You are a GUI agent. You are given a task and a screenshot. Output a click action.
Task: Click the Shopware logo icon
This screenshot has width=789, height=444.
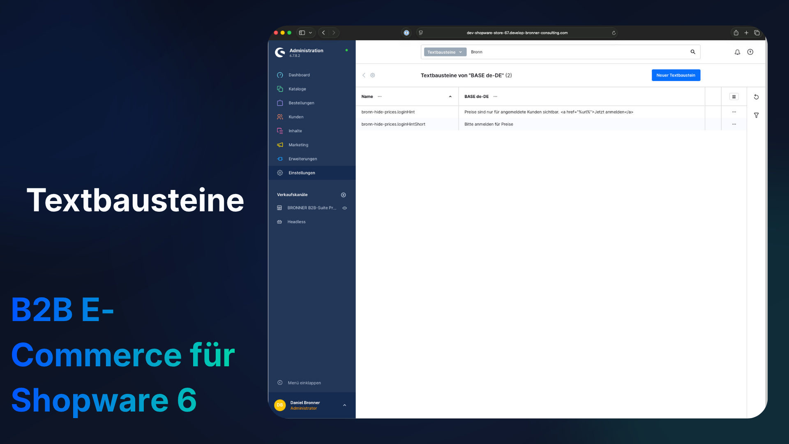280,52
